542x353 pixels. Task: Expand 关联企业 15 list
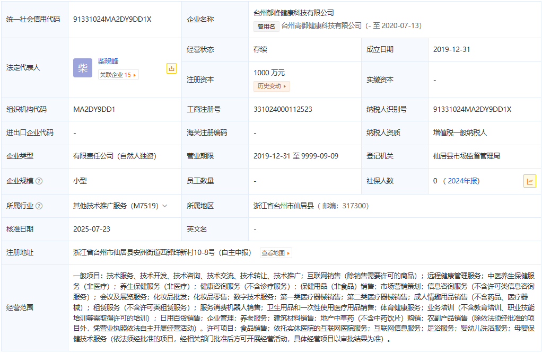118,75
